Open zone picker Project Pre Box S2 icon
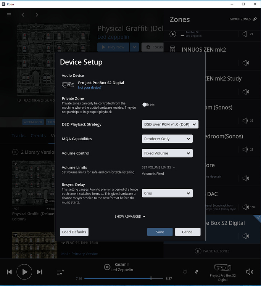The width and height of the screenshot is (261, 286). [223, 268]
